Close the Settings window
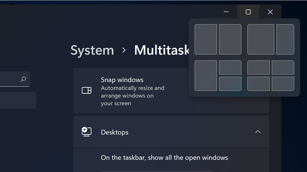The image size is (307, 172). coord(270,12)
